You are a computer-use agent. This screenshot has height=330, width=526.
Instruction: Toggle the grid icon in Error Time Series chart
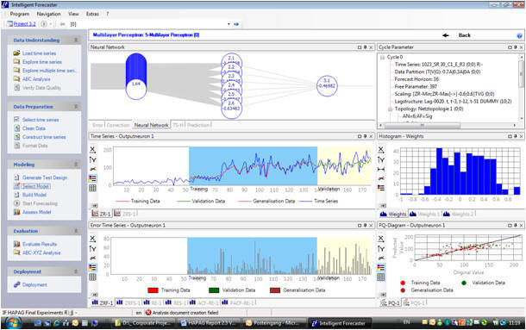point(92,277)
